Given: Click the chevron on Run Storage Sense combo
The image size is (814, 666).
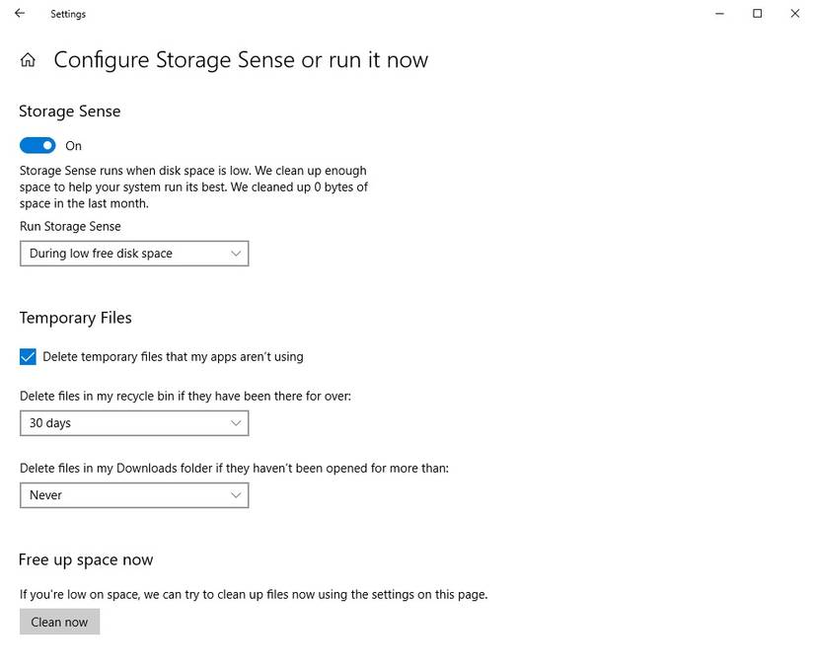Looking at the screenshot, I should click(x=236, y=254).
